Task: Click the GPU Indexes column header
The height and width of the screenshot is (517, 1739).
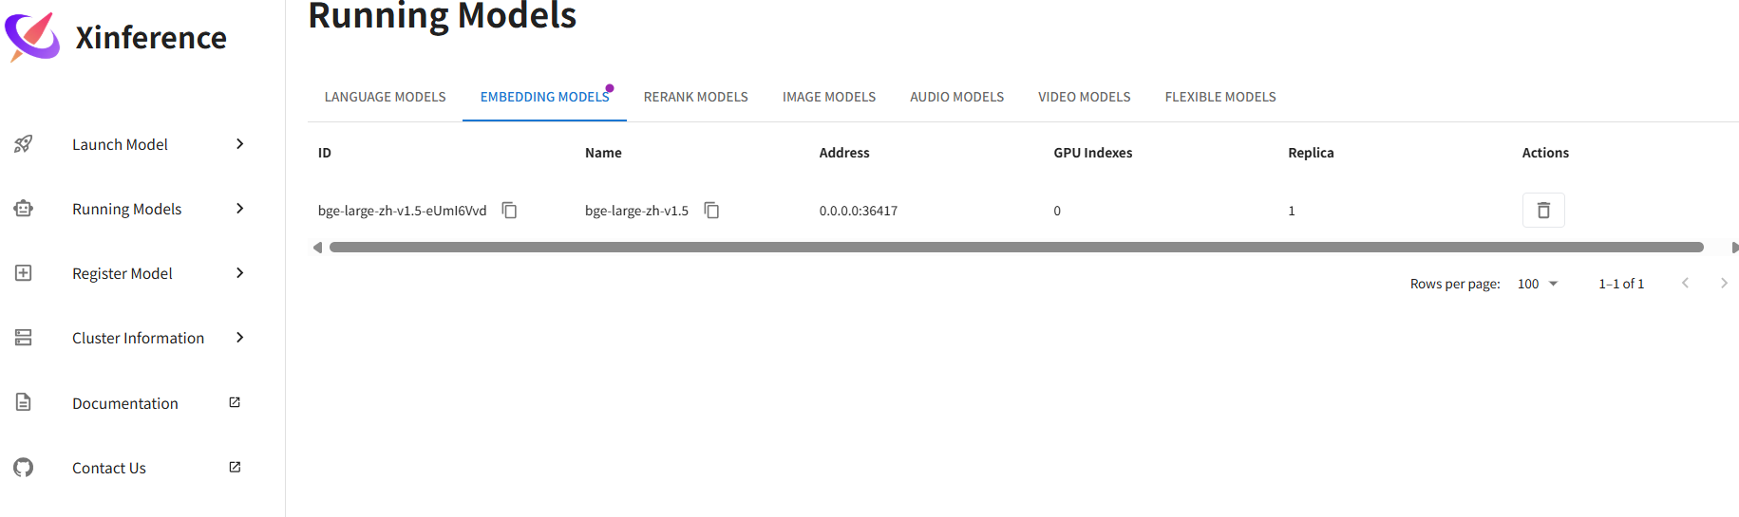Action: (x=1092, y=153)
